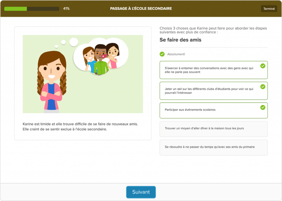Click the 41% progress bar
The height and width of the screenshot is (201, 282).
[x=32, y=9]
